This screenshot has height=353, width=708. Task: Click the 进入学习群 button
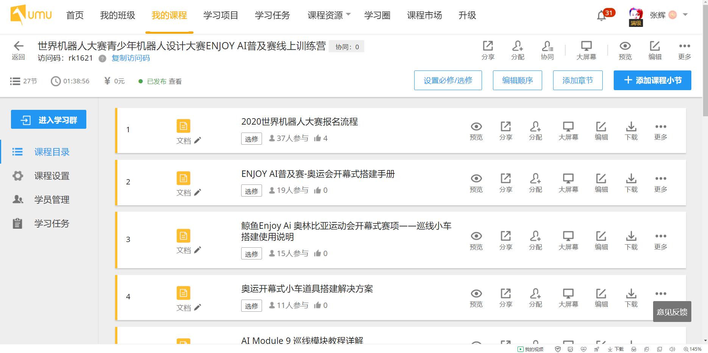point(48,119)
